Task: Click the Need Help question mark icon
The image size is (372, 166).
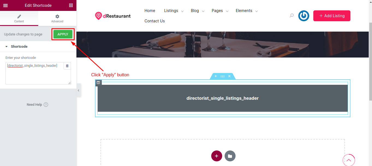Action: pyautogui.click(x=46, y=105)
